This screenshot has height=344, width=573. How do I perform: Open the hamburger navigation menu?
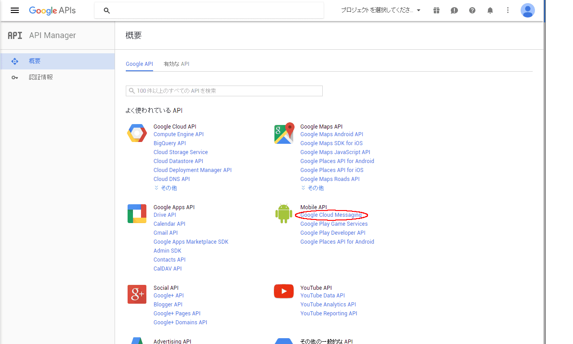[x=15, y=10]
